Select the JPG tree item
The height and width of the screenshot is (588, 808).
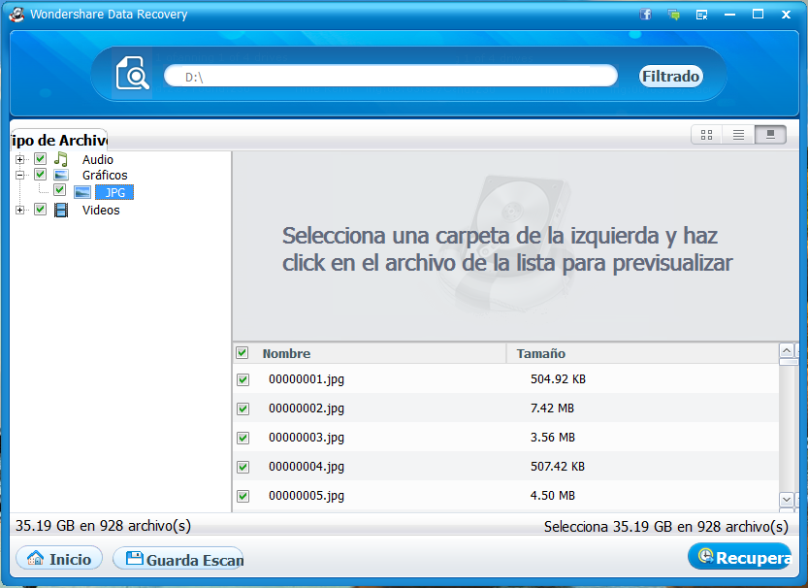click(x=114, y=192)
